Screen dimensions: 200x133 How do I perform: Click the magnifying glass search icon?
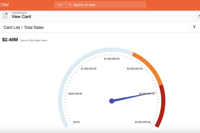70,5
